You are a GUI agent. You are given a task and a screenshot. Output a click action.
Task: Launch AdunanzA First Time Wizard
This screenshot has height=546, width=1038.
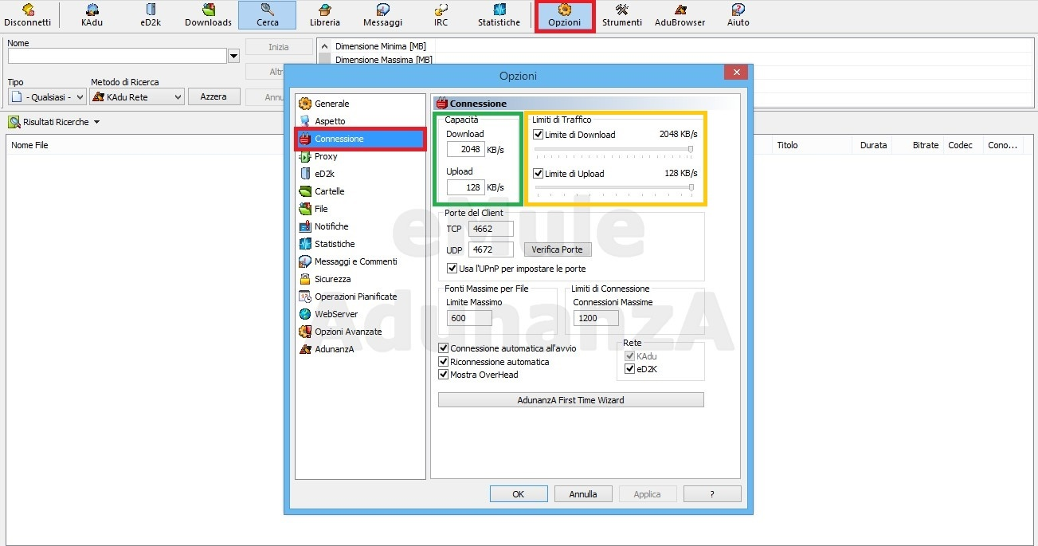click(x=571, y=400)
